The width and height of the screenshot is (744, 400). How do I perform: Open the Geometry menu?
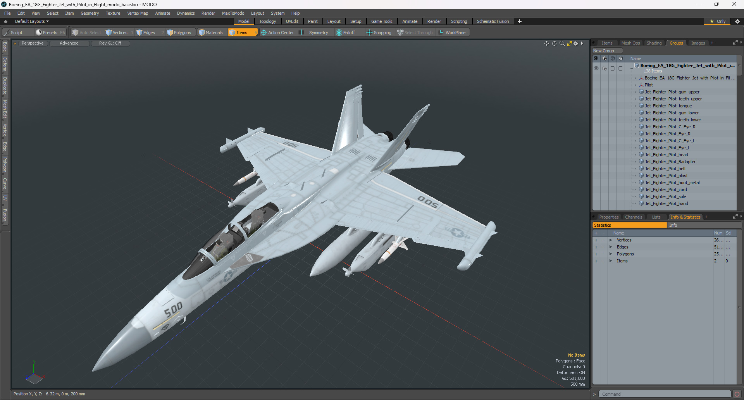90,13
